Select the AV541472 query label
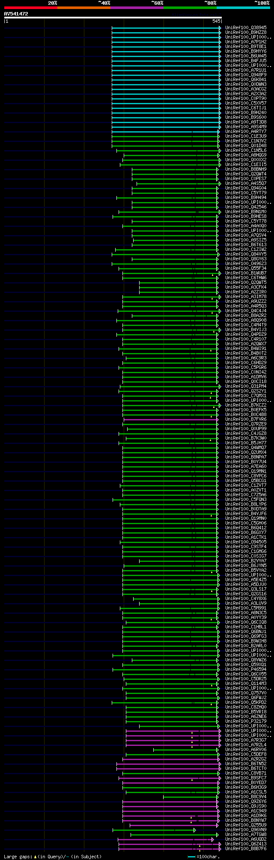The image size is (274, 860). [16, 14]
